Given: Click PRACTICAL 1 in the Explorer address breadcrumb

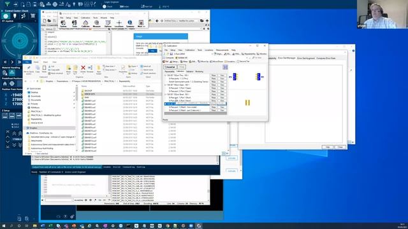Looking at the screenshot, I should (x=110, y=81).
